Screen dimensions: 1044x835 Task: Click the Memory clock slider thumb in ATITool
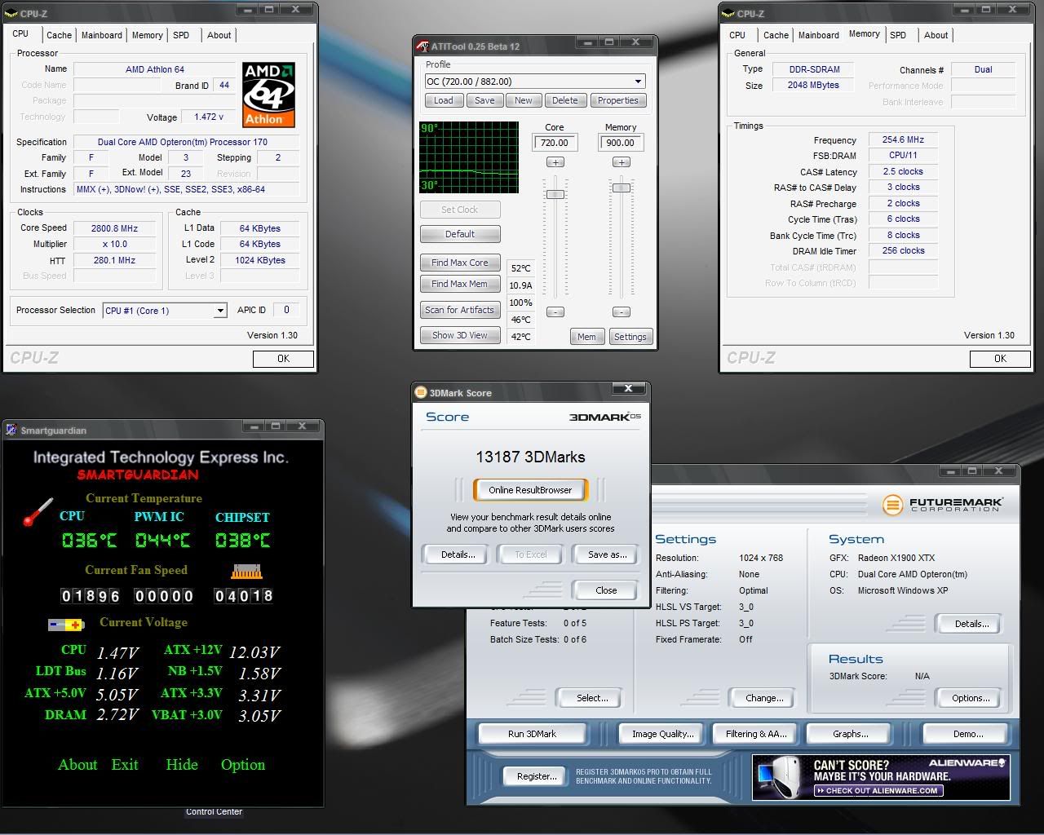(622, 188)
